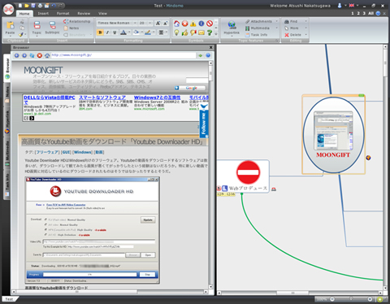
Task: Insert a new Topic
Action: (37, 28)
